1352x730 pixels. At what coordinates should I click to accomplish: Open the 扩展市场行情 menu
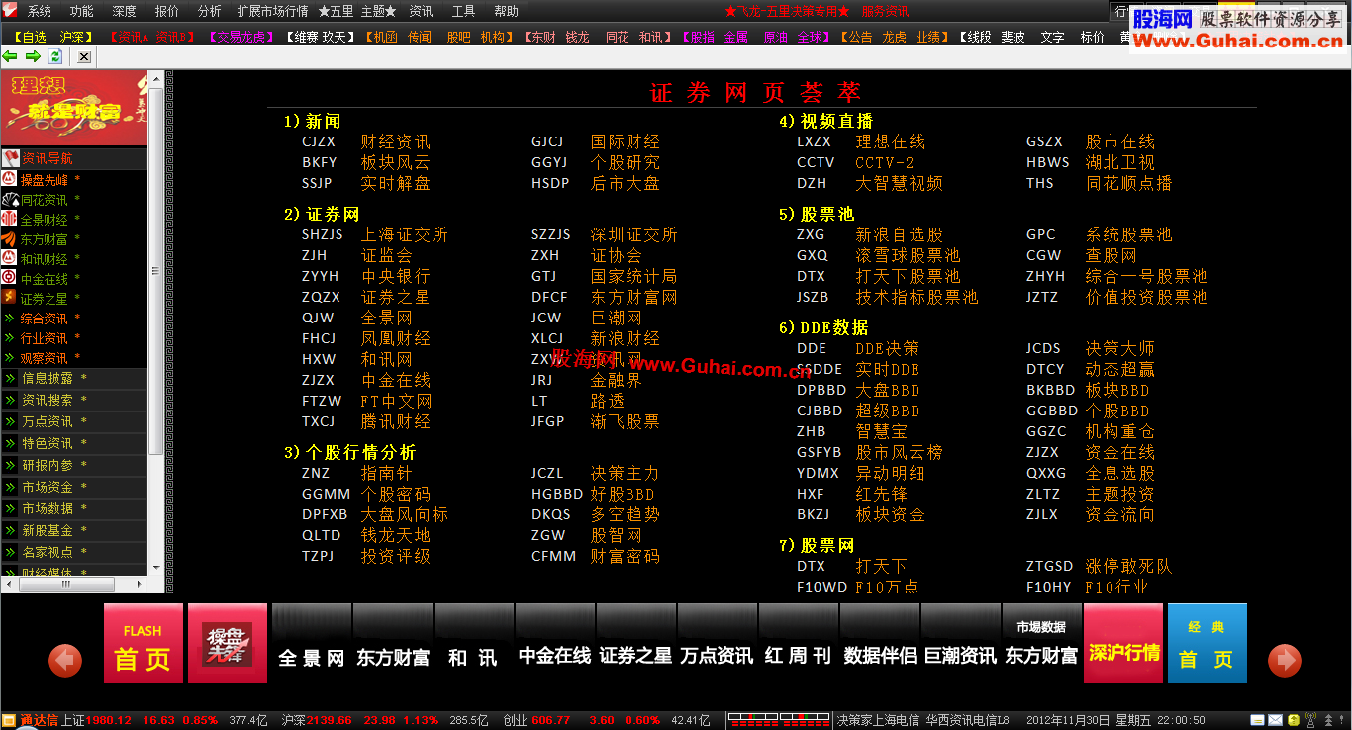tap(273, 12)
